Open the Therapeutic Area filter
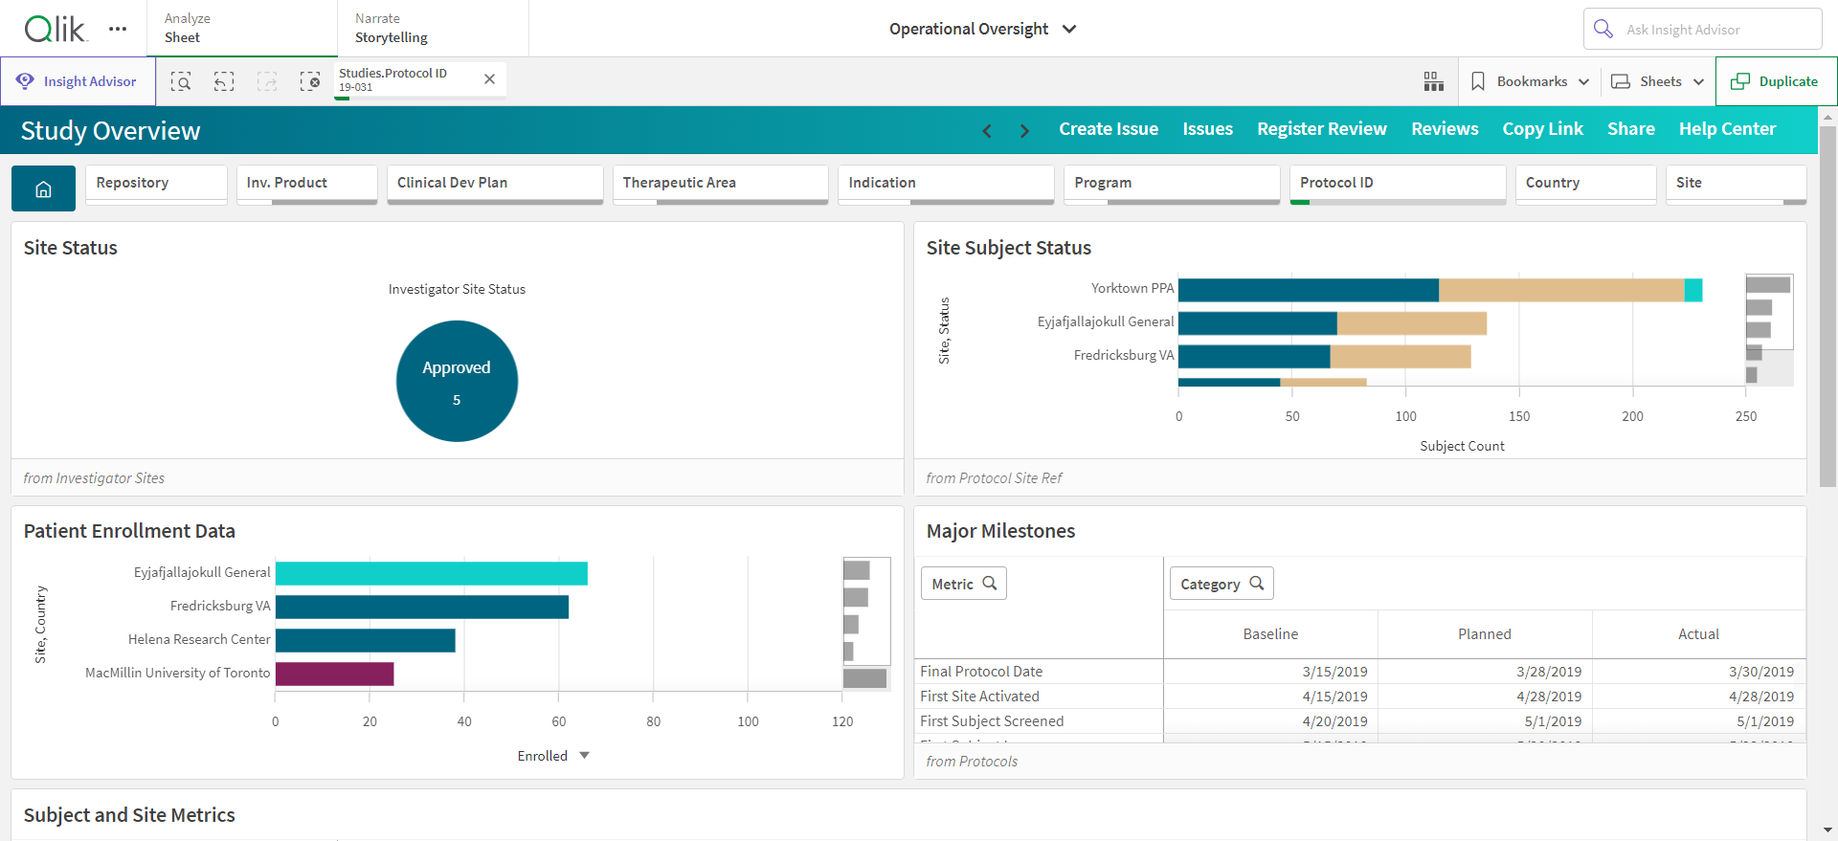 (x=720, y=184)
